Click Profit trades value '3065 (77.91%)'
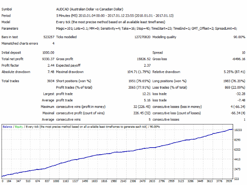Image resolution: width=247 pixels, height=185 pixels. tap(139, 87)
